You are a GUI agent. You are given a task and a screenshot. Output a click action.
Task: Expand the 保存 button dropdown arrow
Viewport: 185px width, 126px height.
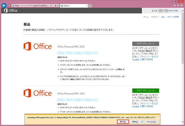[142, 122]
